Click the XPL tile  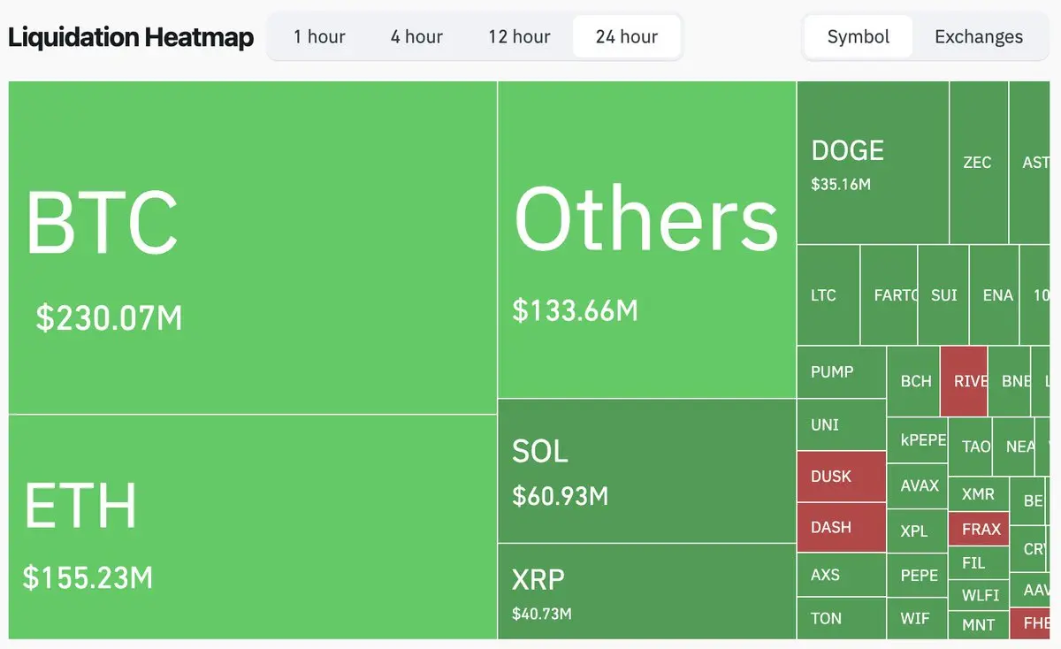(x=918, y=531)
